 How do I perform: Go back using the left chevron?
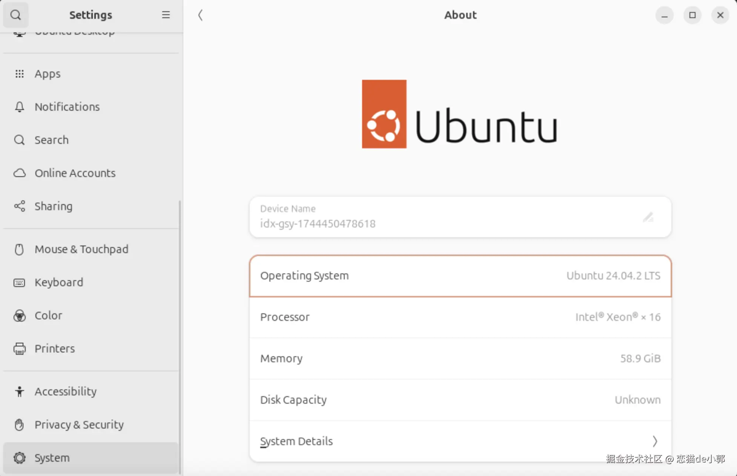[x=200, y=15]
